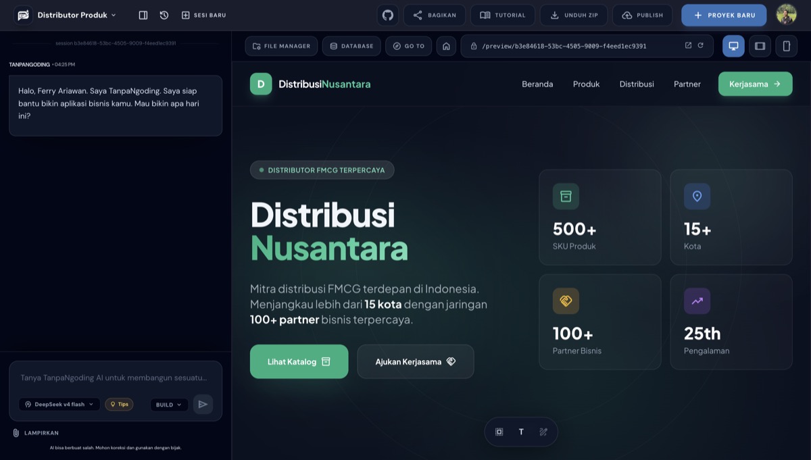Viewport: 811px width, 460px height.
Task: Click the TanpaNgoding greeting message bubble
Action: [116, 105]
